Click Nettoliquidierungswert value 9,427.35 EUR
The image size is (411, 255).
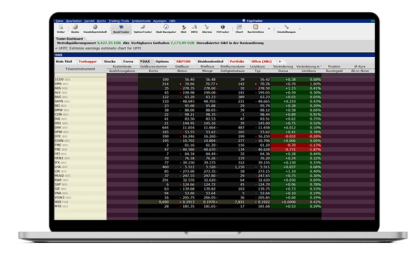109,43
